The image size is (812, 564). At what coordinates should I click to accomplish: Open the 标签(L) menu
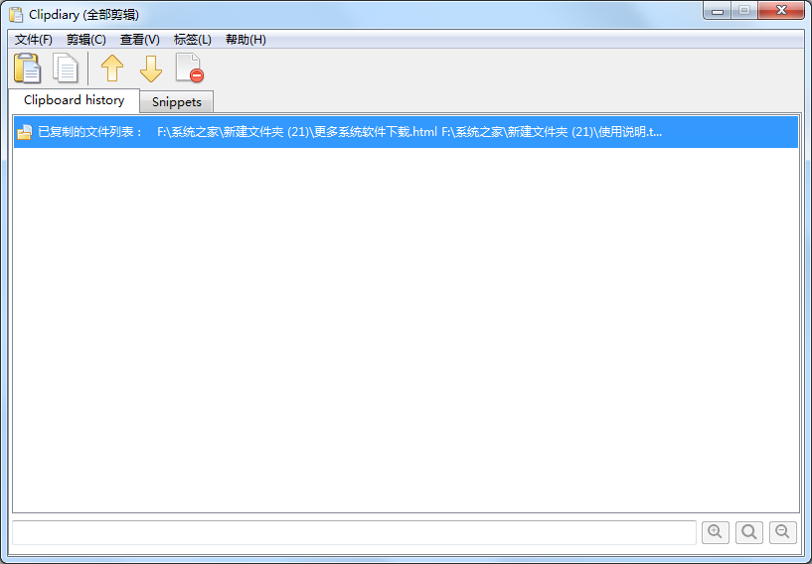pos(193,40)
